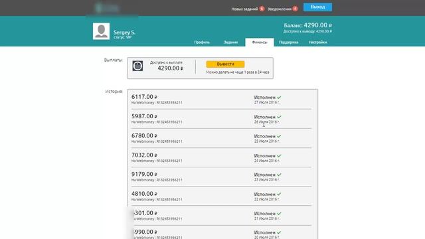Click the user avatar picture
The width and height of the screenshot is (425, 239).
click(x=101, y=31)
